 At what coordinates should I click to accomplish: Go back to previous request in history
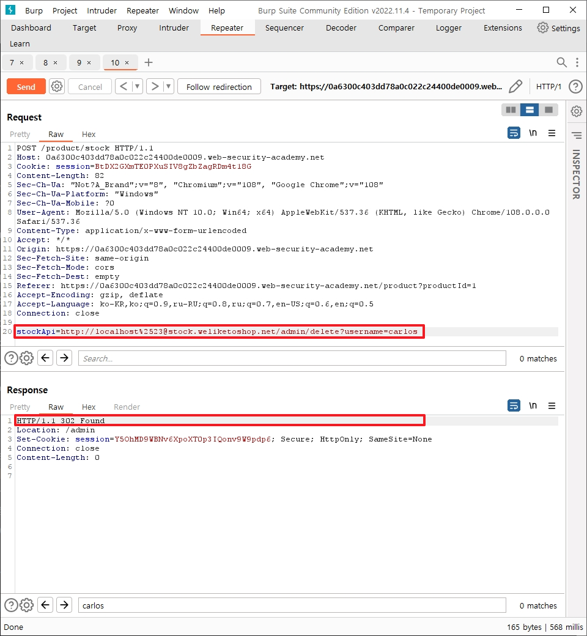tap(124, 86)
